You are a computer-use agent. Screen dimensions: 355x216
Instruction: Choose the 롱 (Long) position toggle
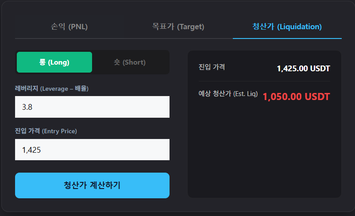pos(54,62)
